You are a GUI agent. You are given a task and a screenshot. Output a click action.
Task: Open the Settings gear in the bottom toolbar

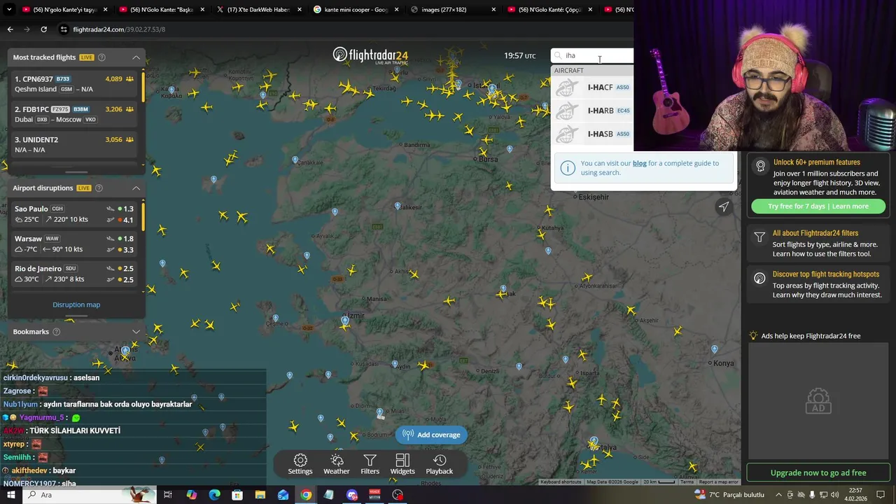[300, 464]
